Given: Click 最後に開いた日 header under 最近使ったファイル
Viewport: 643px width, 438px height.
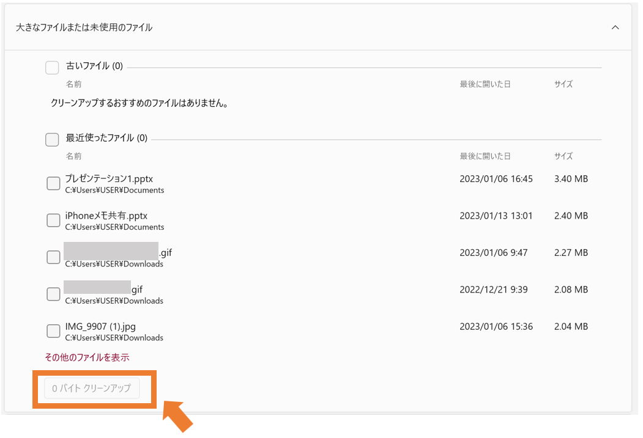Looking at the screenshot, I should (x=485, y=156).
